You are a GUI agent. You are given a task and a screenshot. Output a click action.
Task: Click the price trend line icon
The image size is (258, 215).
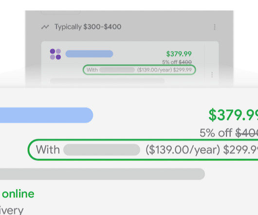click(x=45, y=27)
